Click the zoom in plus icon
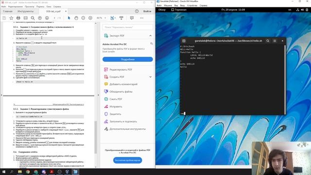The width and height of the screenshot is (311, 175). click(x=90, y=18)
